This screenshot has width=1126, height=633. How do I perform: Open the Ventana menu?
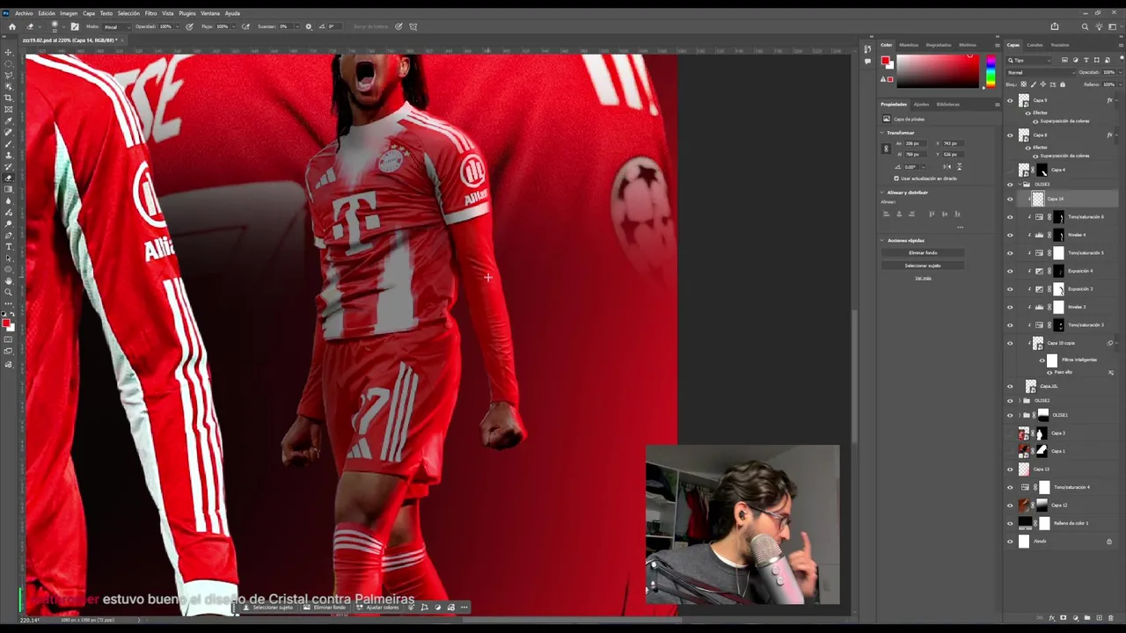(210, 13)
